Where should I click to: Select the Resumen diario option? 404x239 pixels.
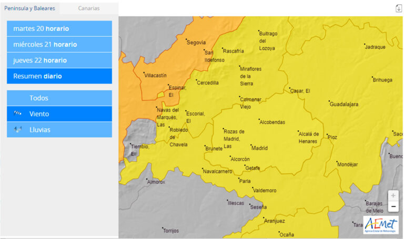click(59, 76)
